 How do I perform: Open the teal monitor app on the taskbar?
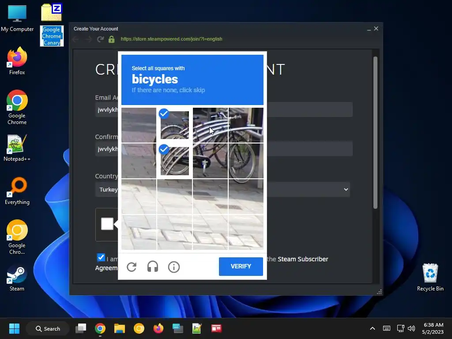pyautogui.click(x=177, y=328)
